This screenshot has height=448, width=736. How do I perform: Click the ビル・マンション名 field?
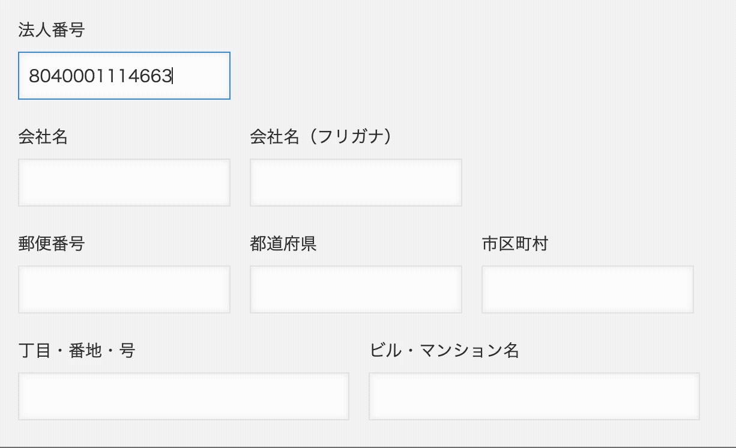point(534,396)
